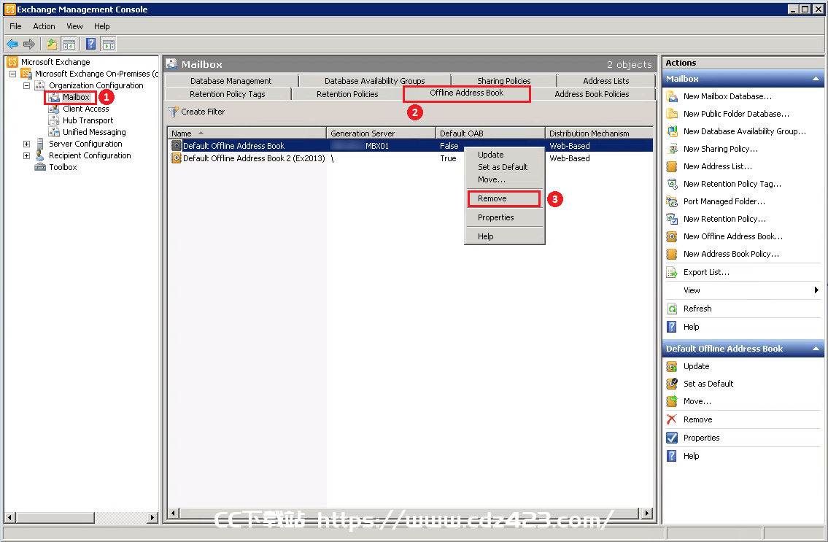
Task: Choose Remove from the context menu
Action: [504, 198]
